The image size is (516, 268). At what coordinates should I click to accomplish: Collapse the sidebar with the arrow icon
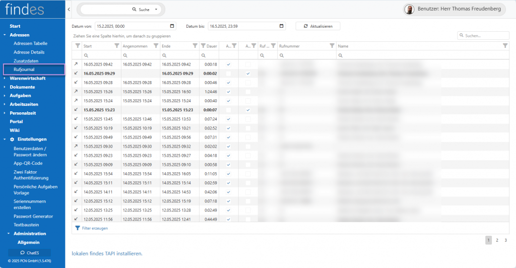pos(69,10)
